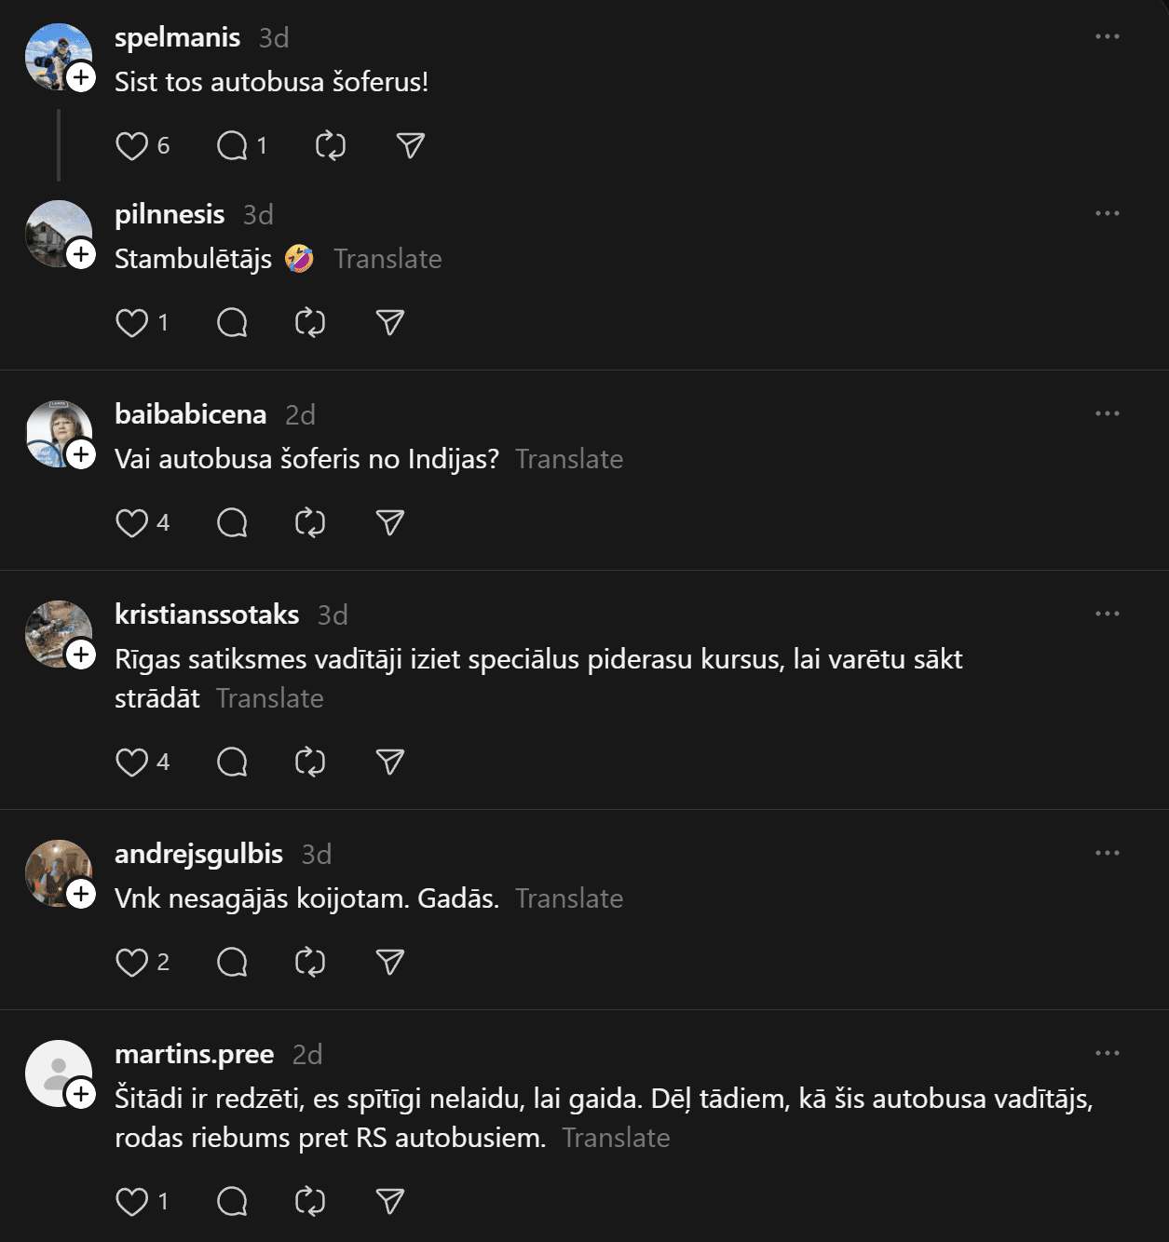Like the kristianssotaks comment
Screen dimensions: 1169x1242
(131, 763)
